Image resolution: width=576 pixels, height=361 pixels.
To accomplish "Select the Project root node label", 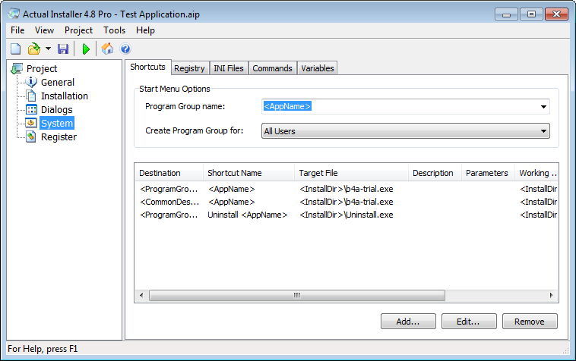I will (x=42, y=68).
